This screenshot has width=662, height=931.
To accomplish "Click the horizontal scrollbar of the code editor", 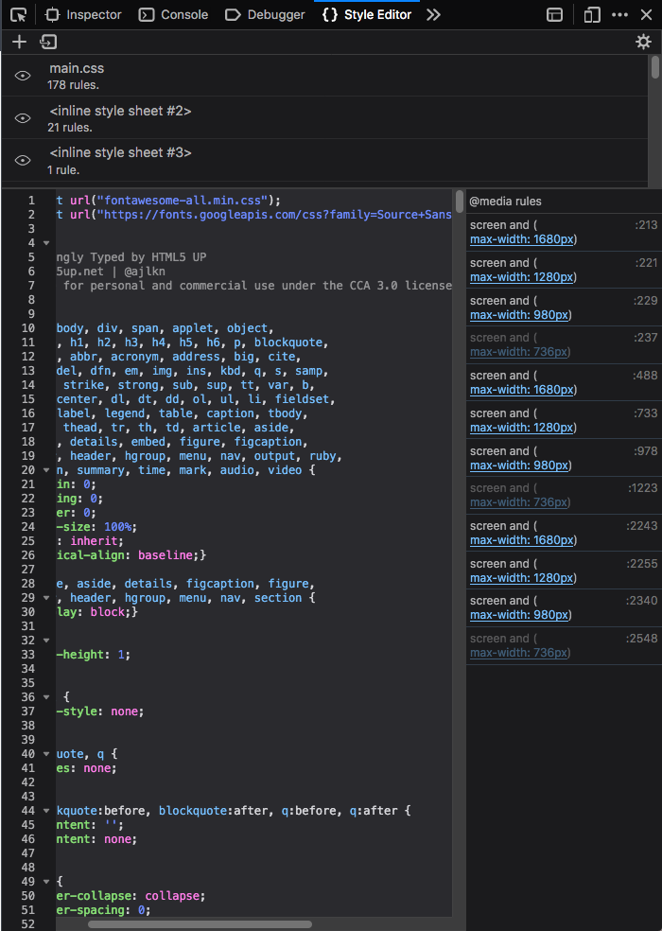I will 199,923.
